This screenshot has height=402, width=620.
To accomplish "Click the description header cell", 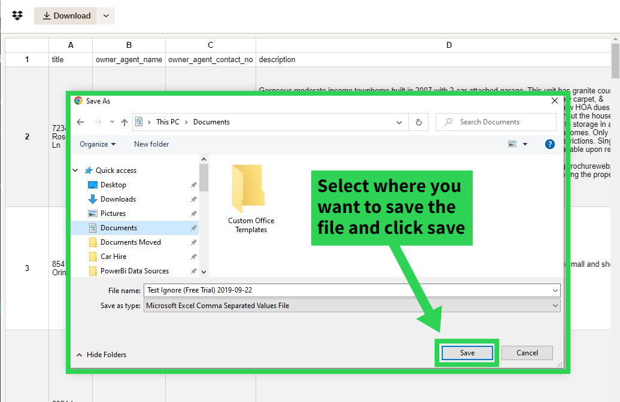I will tap(433, 60).
